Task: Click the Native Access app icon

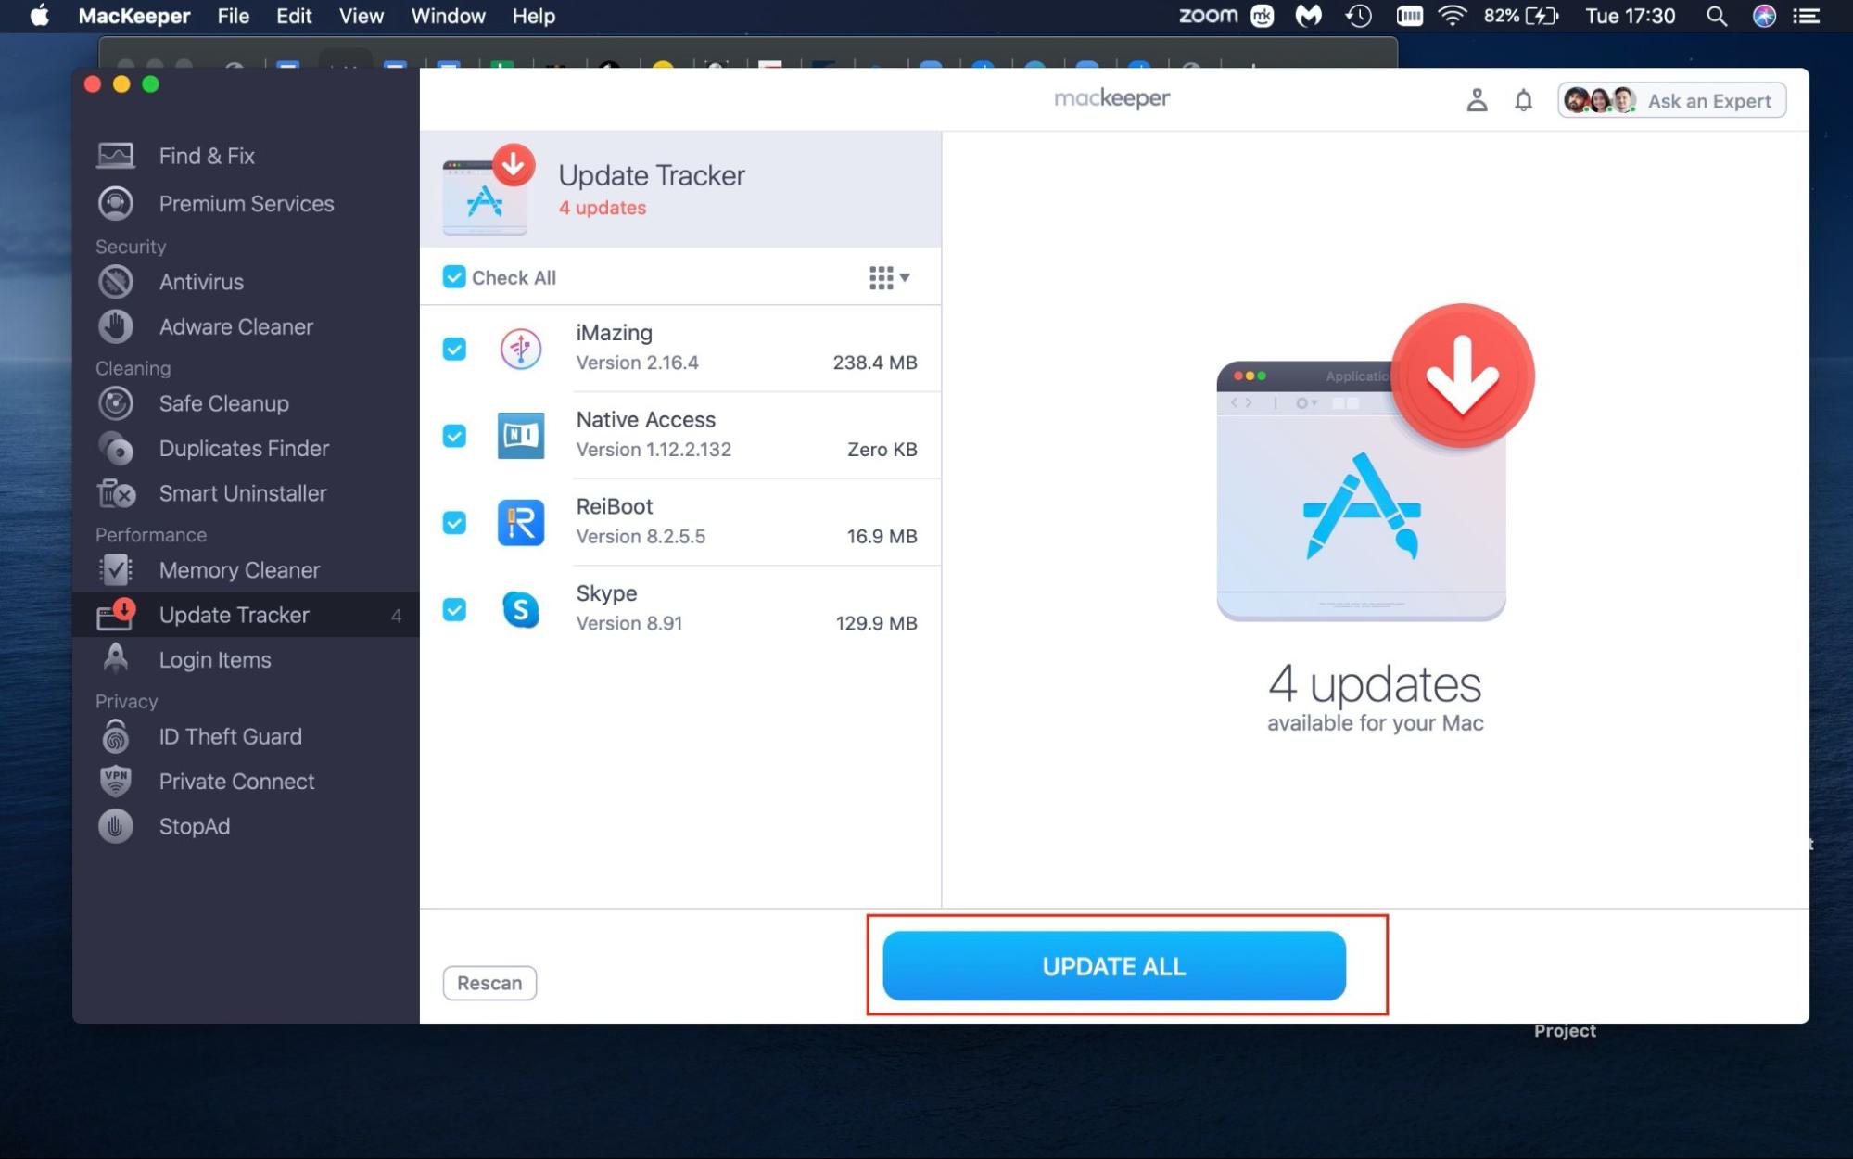Action: [521, 436]
